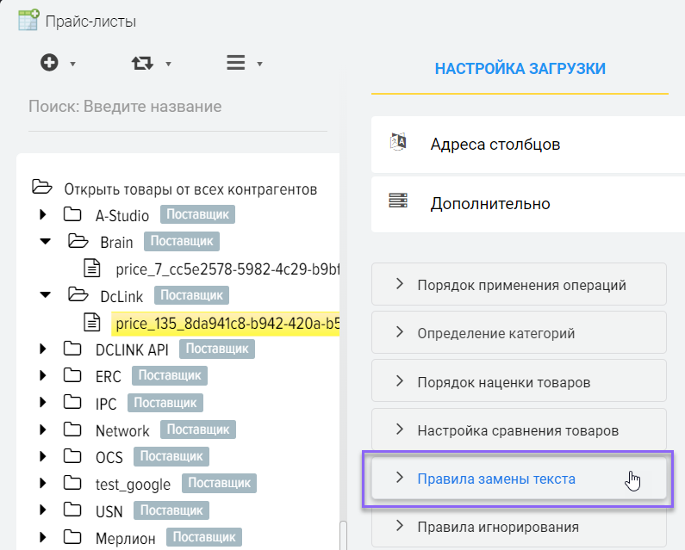Click the sync arrows icon in toolbar
Image resolution: width=685 pixels, height=550 pixels.
coord(141,63)
